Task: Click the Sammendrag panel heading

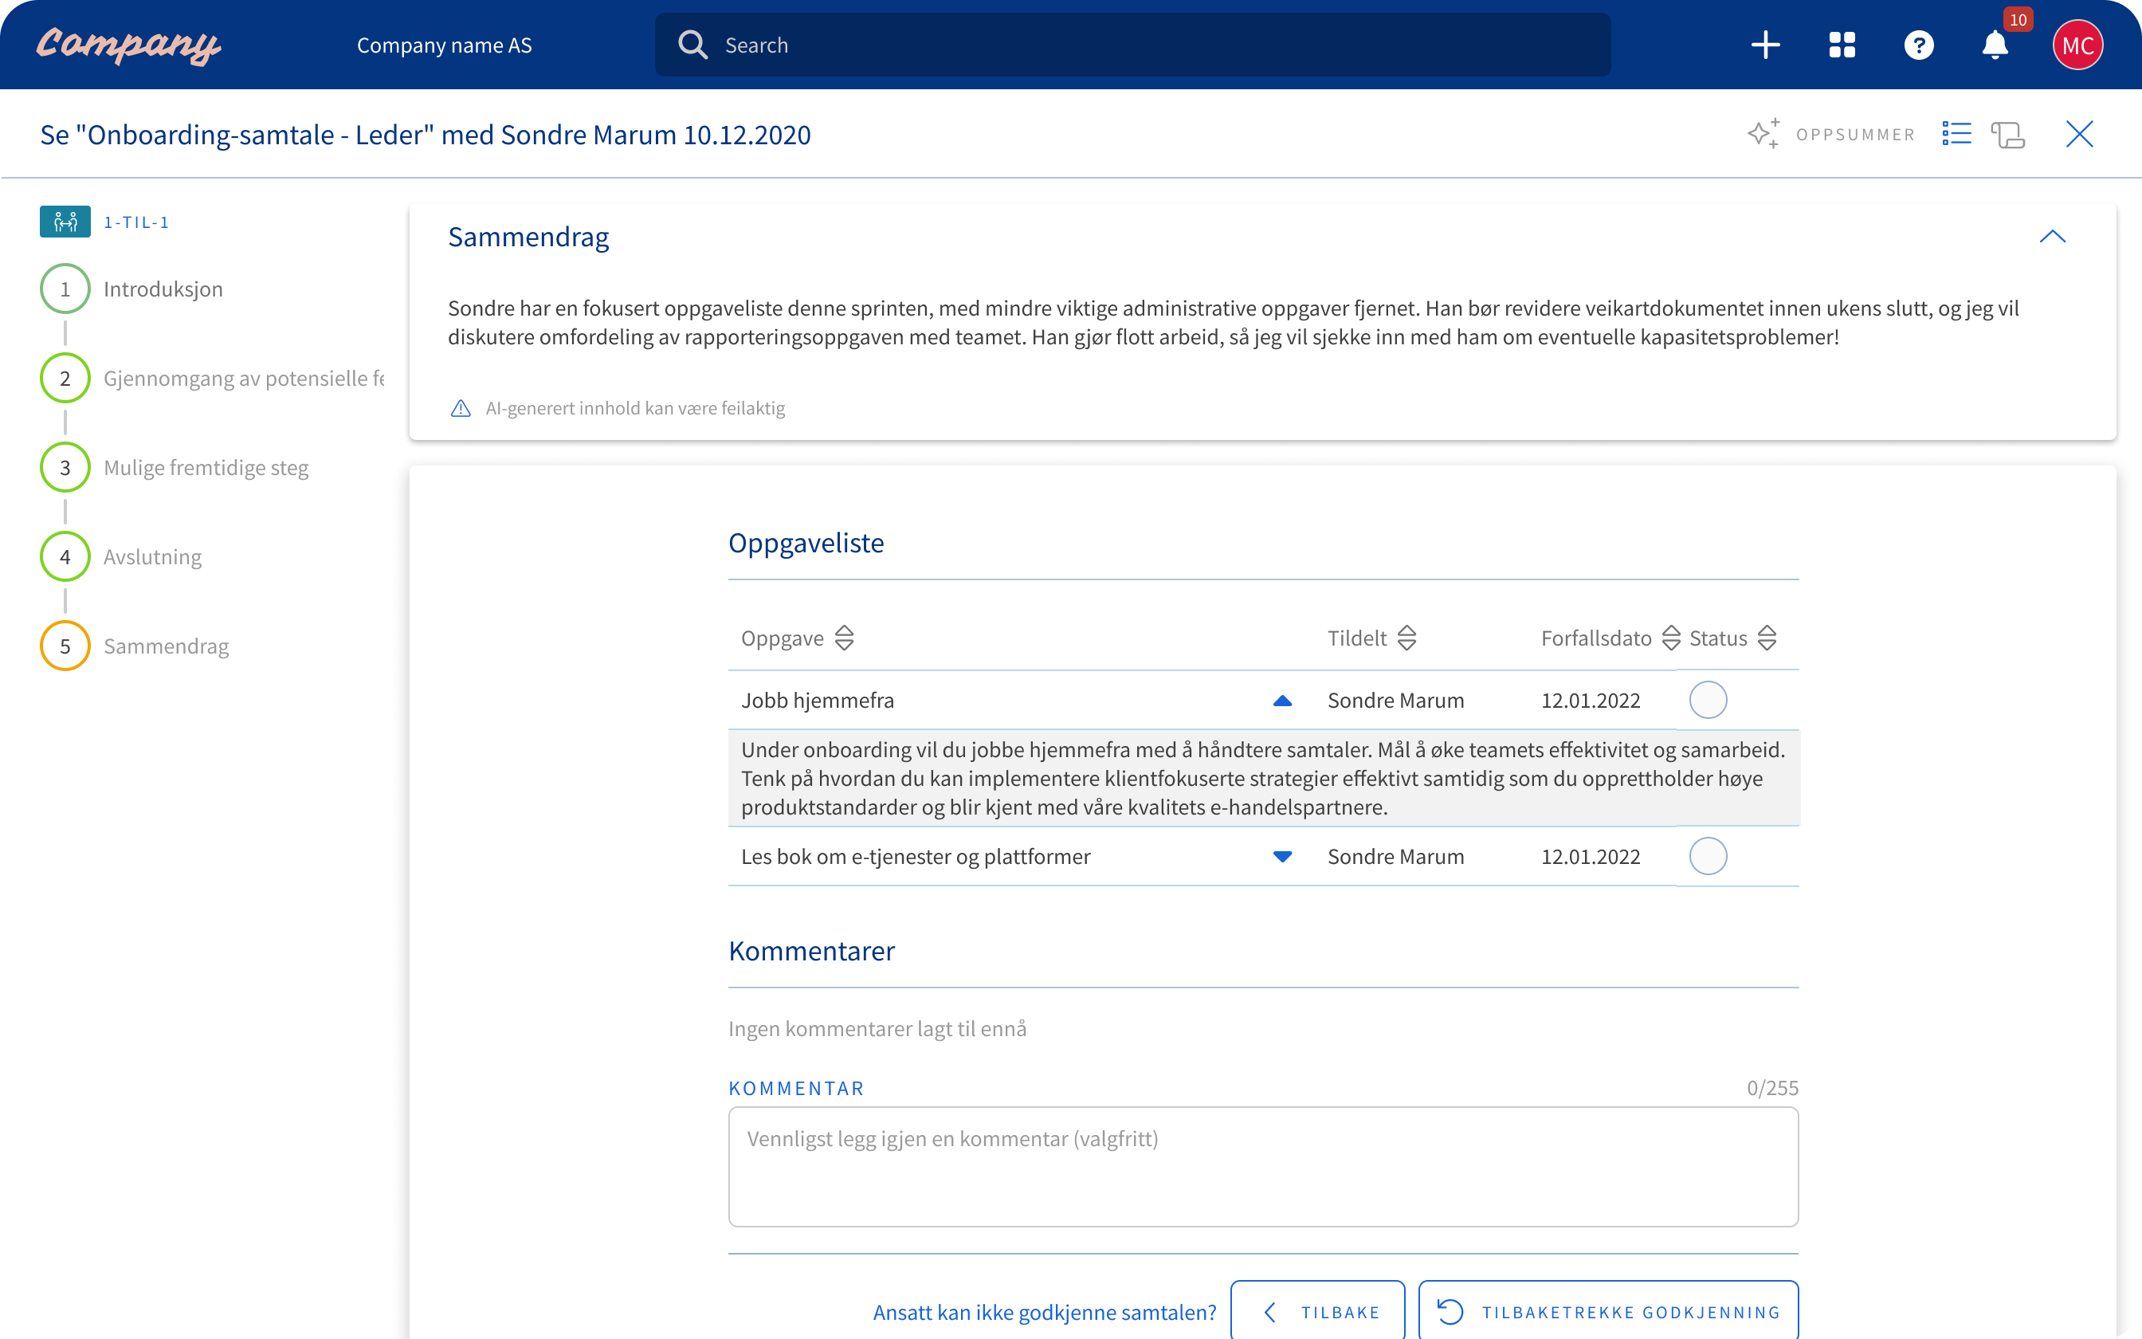Action: pyautogui.click(x=528, y=237)
